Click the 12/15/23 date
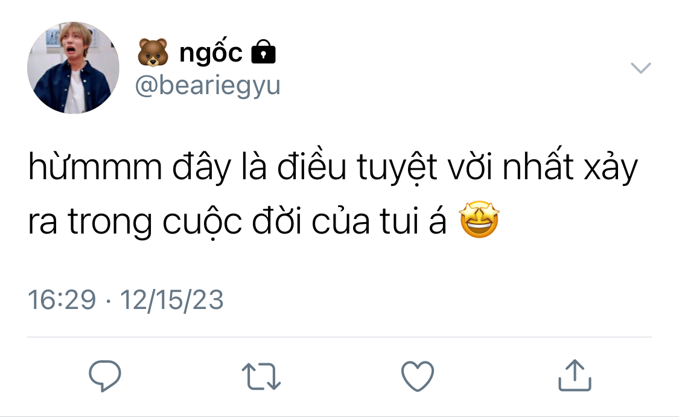This screenshot has width=679, height=417. (x=172, y=300)
